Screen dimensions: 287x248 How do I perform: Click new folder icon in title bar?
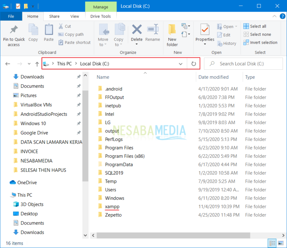point(26,6)
